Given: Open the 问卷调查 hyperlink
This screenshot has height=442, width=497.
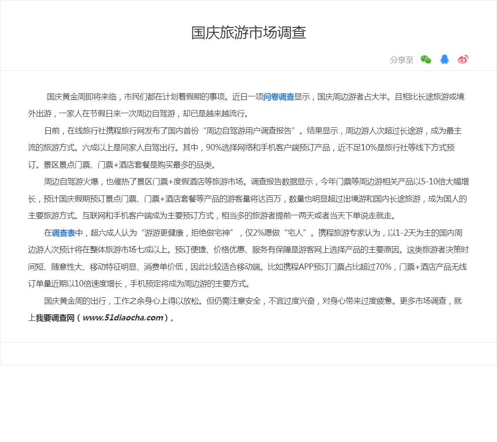Looking at the screenshot, I should click(279, 97).
